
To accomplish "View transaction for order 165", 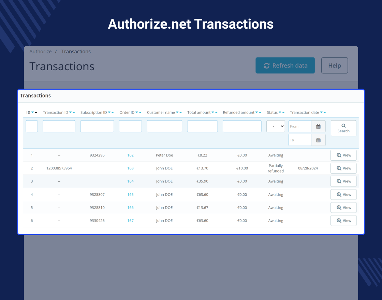I will pyautogui.click(x=343, y=195).
